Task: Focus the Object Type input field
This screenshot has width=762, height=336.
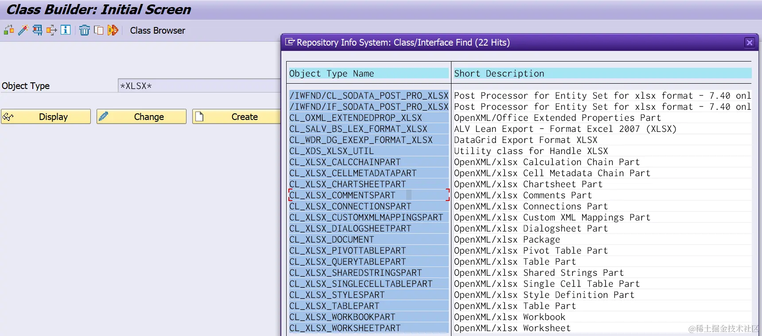Action: [x=199, y=85]
